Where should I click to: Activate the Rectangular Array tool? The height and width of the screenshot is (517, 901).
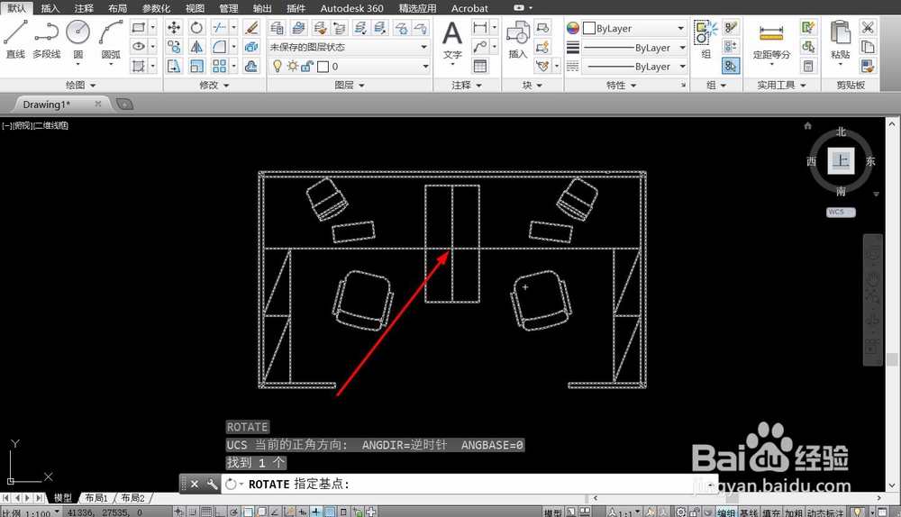[x=220, y=66]
